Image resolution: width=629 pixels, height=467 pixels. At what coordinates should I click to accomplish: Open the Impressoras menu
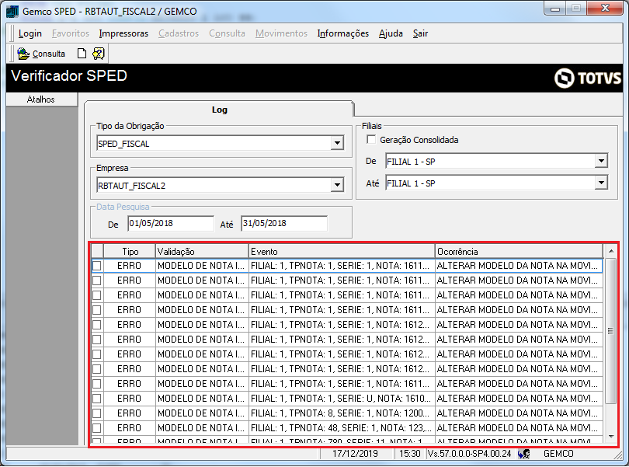[x=123, y=33]
